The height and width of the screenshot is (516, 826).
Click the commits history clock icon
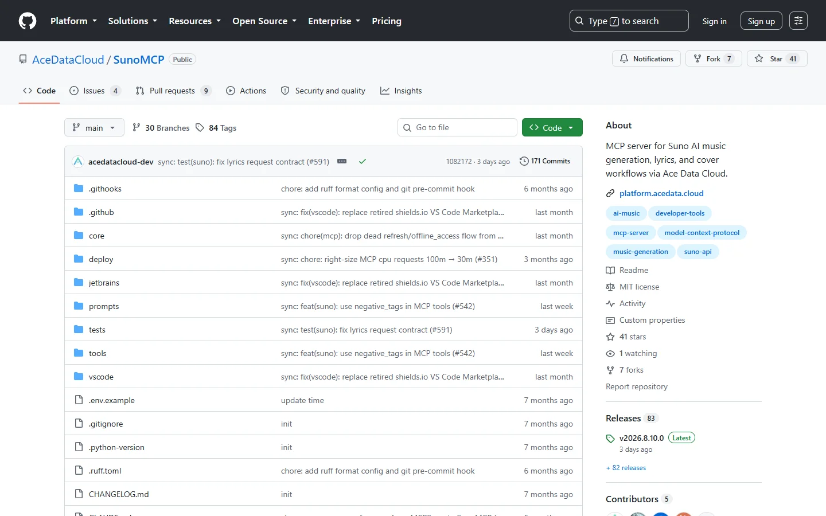tap(524, 161)
